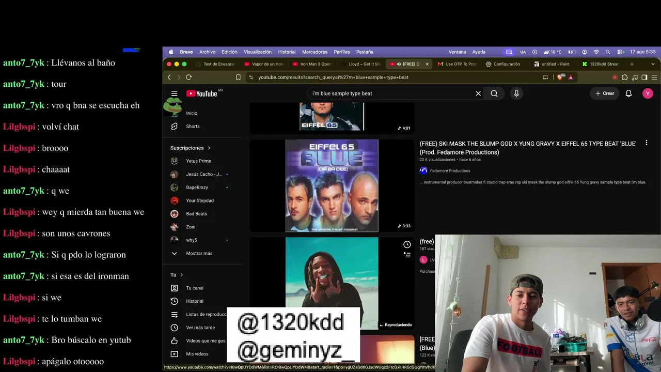Switch to the Configuración tab
661x372 pixels.
503,64
